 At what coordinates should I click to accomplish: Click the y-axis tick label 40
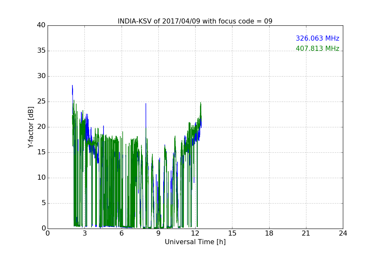click(41, 25)
